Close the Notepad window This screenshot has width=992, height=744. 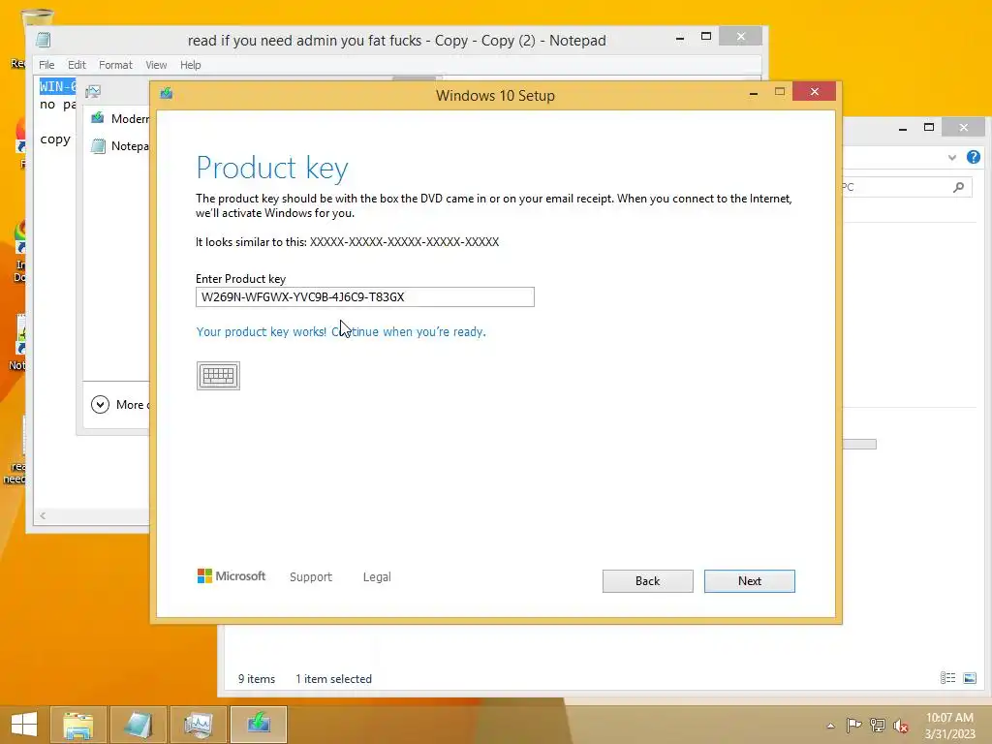coord(741,37)
